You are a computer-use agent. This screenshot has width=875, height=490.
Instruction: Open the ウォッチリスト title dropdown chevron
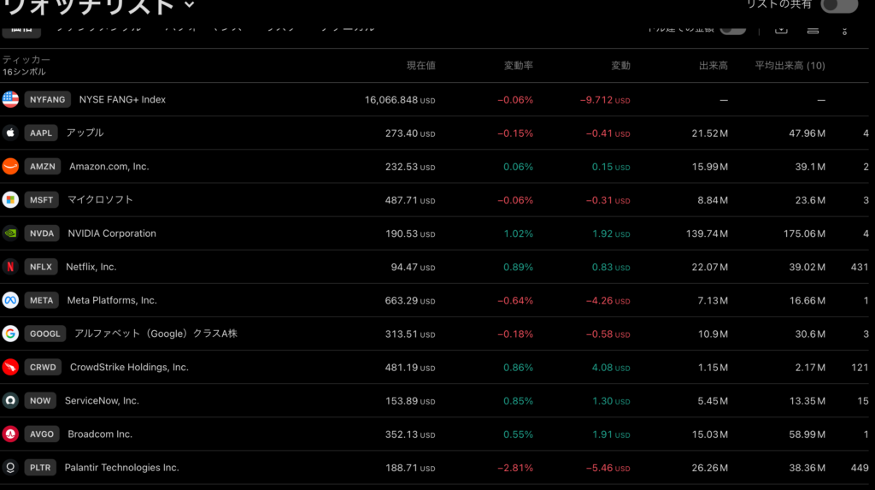click(x=189, y=5)
